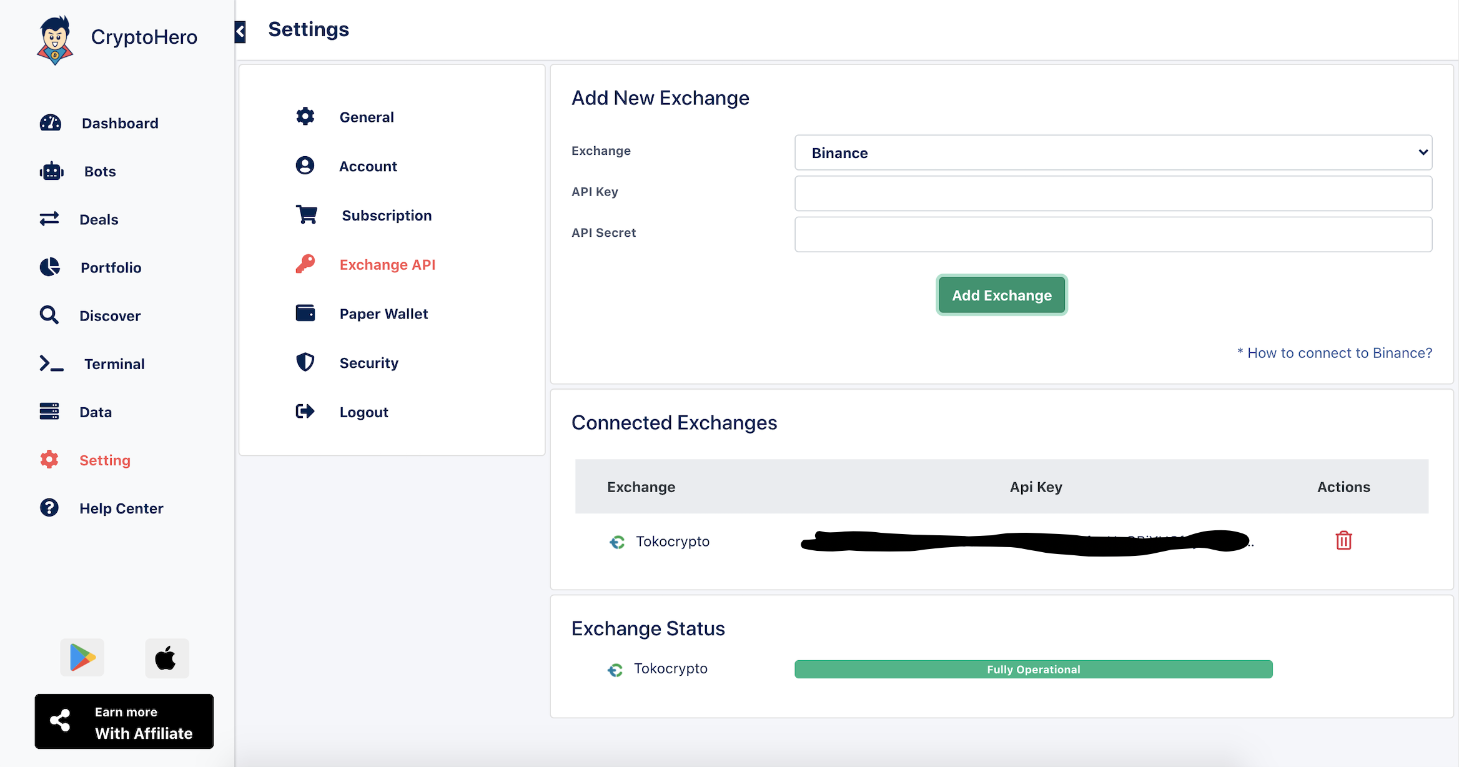Focus the API Secret input field

click(1113, 234)
